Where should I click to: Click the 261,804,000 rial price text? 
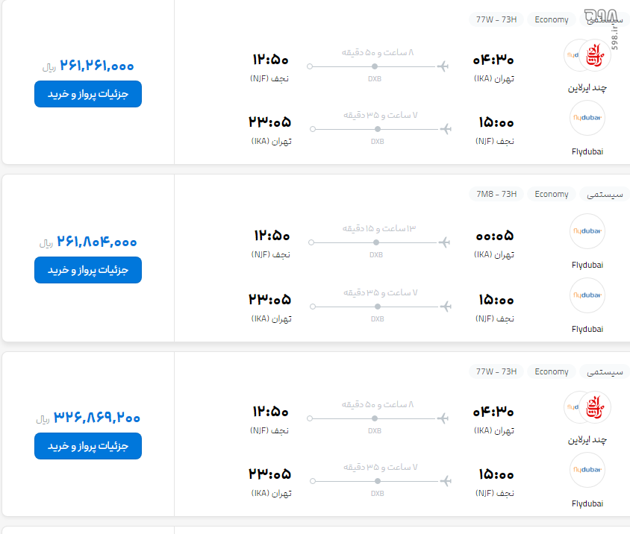coord(97,242)
